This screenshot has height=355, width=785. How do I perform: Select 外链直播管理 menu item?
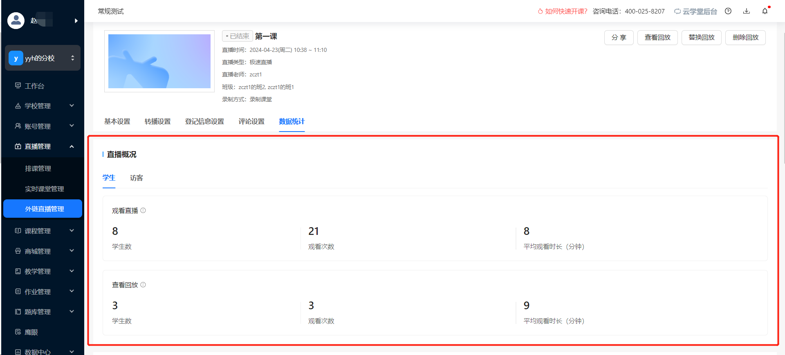click(x=43, y=209)
